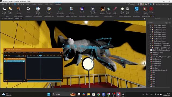Screen dimensions: 172x97
Task: Open the Frame menu in Moon Animator
Action: [x=24, y=53]
